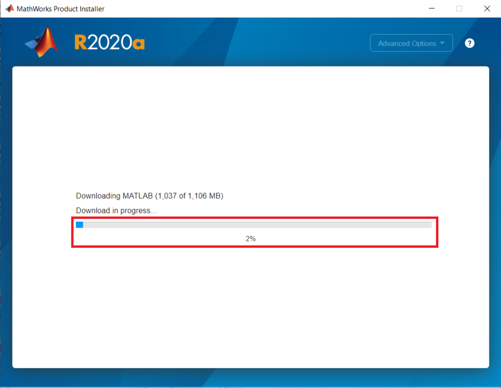Close the MathWorks Product Installer window

pyautogui.click(x=487, y=9)
